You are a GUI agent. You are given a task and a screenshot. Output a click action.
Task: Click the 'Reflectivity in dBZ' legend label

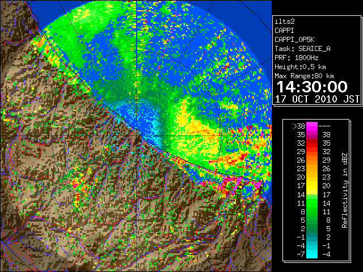(345, 190)
